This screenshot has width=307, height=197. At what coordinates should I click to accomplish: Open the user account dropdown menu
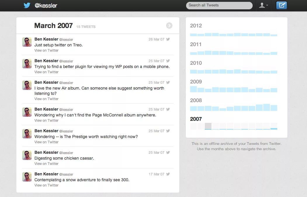pyautogui.click(x=263, y=5)
